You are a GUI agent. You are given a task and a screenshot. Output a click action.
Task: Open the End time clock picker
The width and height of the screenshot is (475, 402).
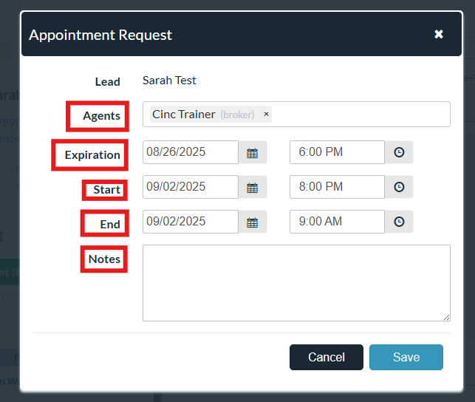[x=399, y=222]
